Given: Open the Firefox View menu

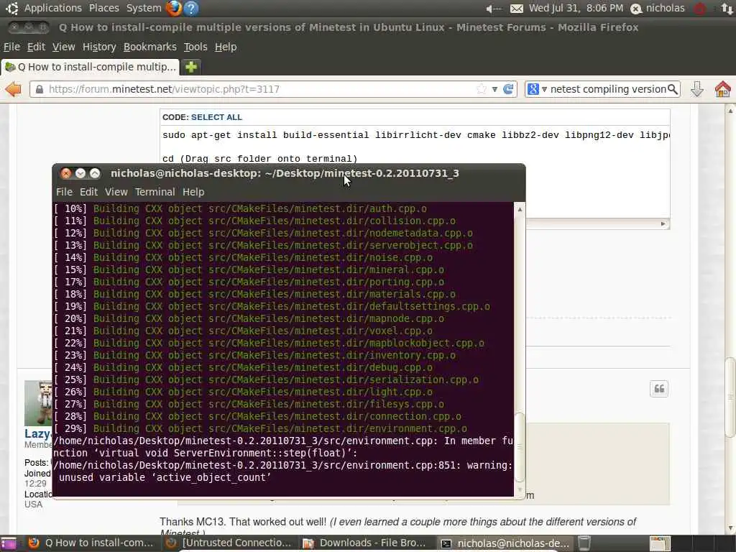Looking at the screenshot, I should pos(63,47).
